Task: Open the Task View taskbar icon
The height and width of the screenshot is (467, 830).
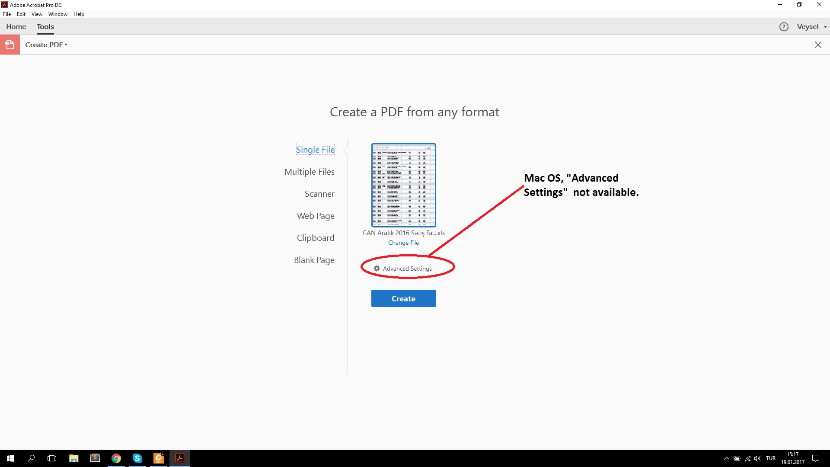Action: click(x=52, y=458)
